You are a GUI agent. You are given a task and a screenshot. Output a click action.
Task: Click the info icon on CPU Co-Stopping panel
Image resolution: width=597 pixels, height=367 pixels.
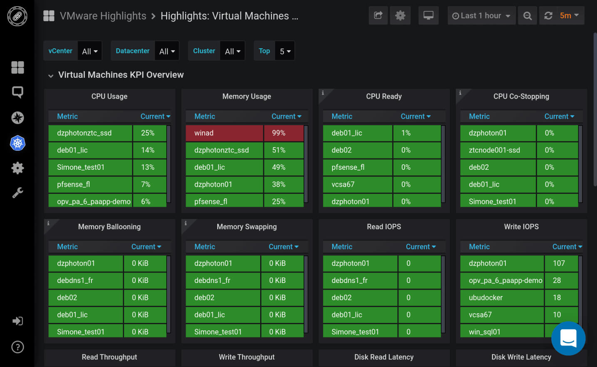(460, 93)
